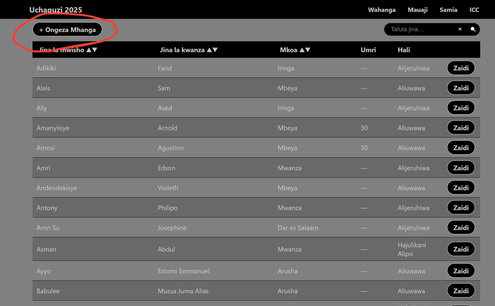Screen dimensions: 495x306
Task: Select the surname Andendekisye
Action: (x=57, y=188)
